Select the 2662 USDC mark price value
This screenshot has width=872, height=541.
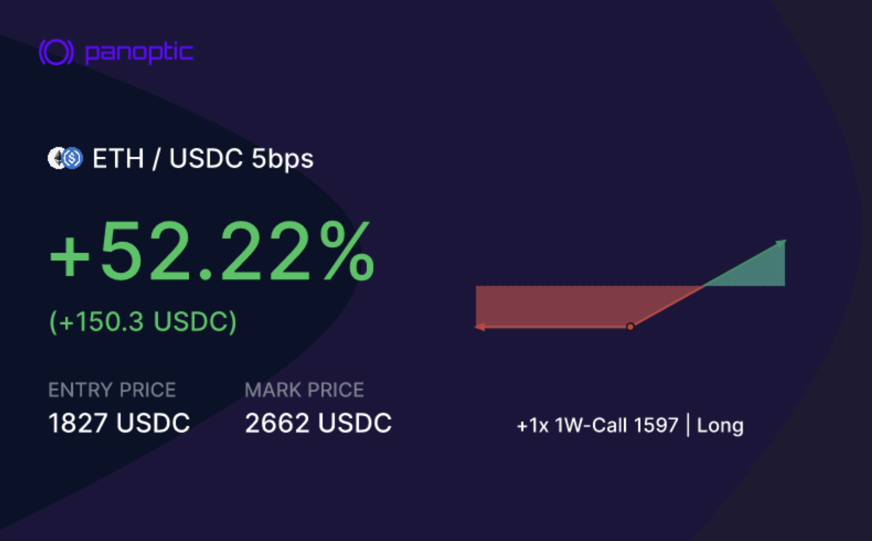point(318,423)
